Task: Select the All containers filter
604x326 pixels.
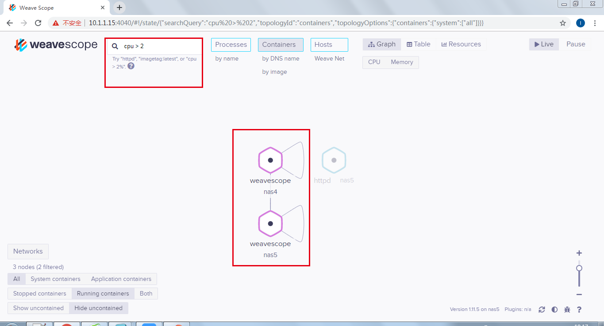Action: pos(16,279)
